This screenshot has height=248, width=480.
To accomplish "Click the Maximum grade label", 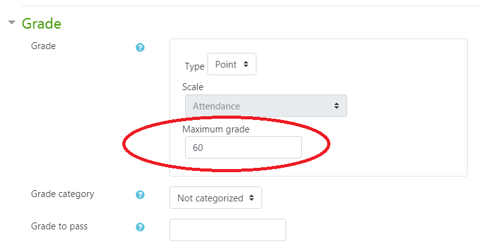I will tap(216, 129).
